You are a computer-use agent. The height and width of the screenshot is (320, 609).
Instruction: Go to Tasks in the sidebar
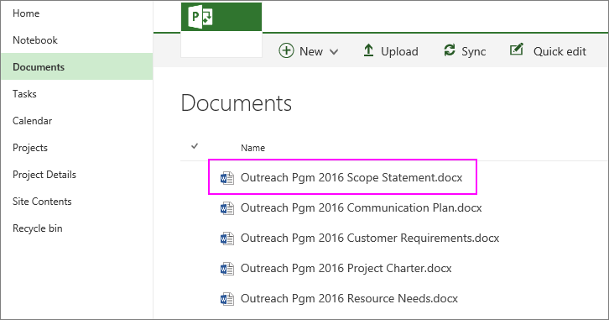(24, 94)
